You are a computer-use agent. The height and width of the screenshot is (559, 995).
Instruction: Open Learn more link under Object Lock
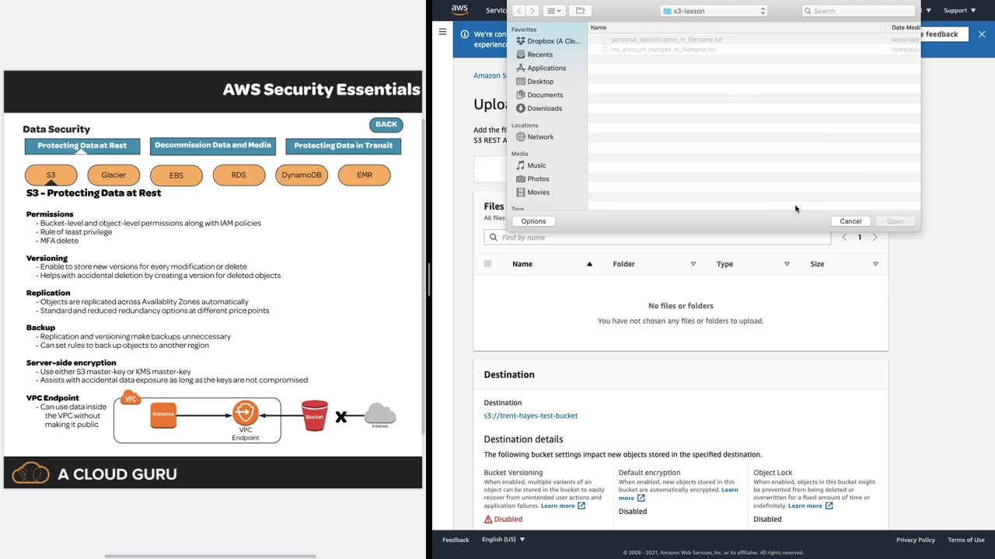click(x=811, y=506)
